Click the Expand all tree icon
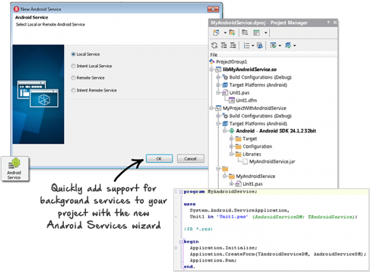 pyautogui.click(x=224, y=46)
